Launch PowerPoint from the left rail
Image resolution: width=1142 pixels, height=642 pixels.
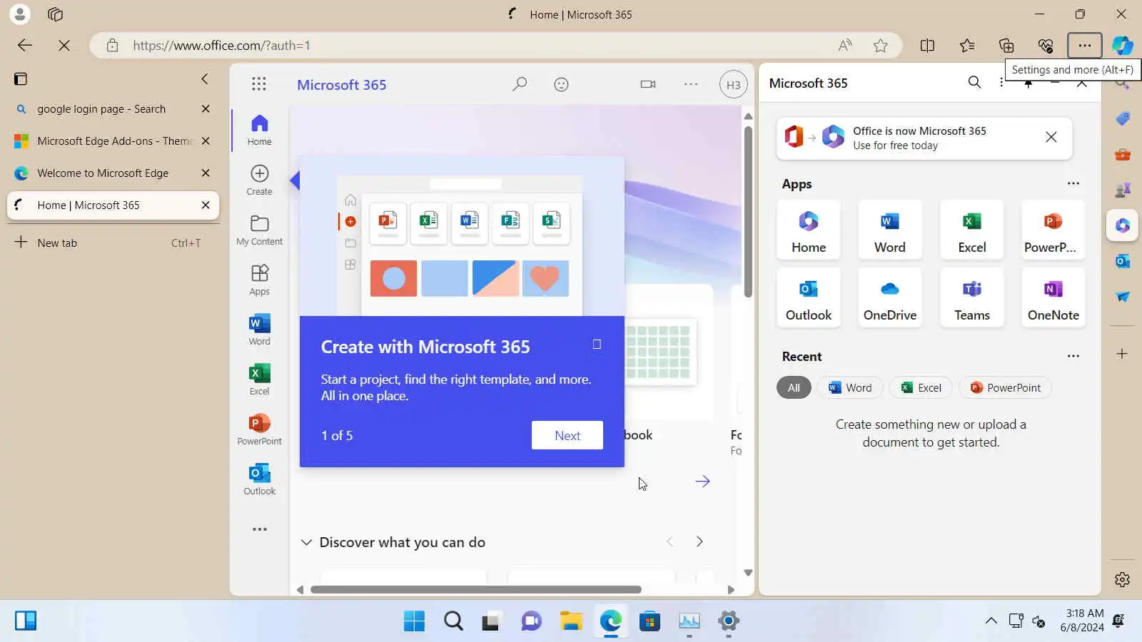pyautogui.click(x=260, y=429)
